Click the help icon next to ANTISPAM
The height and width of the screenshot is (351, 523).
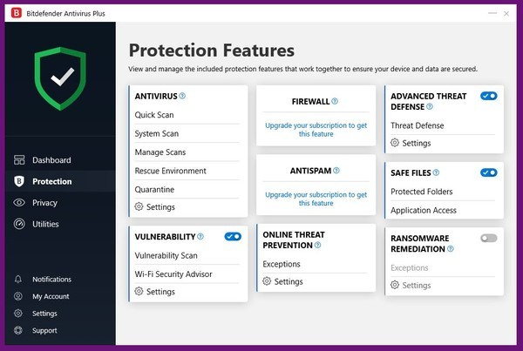[x=336, y=171]
